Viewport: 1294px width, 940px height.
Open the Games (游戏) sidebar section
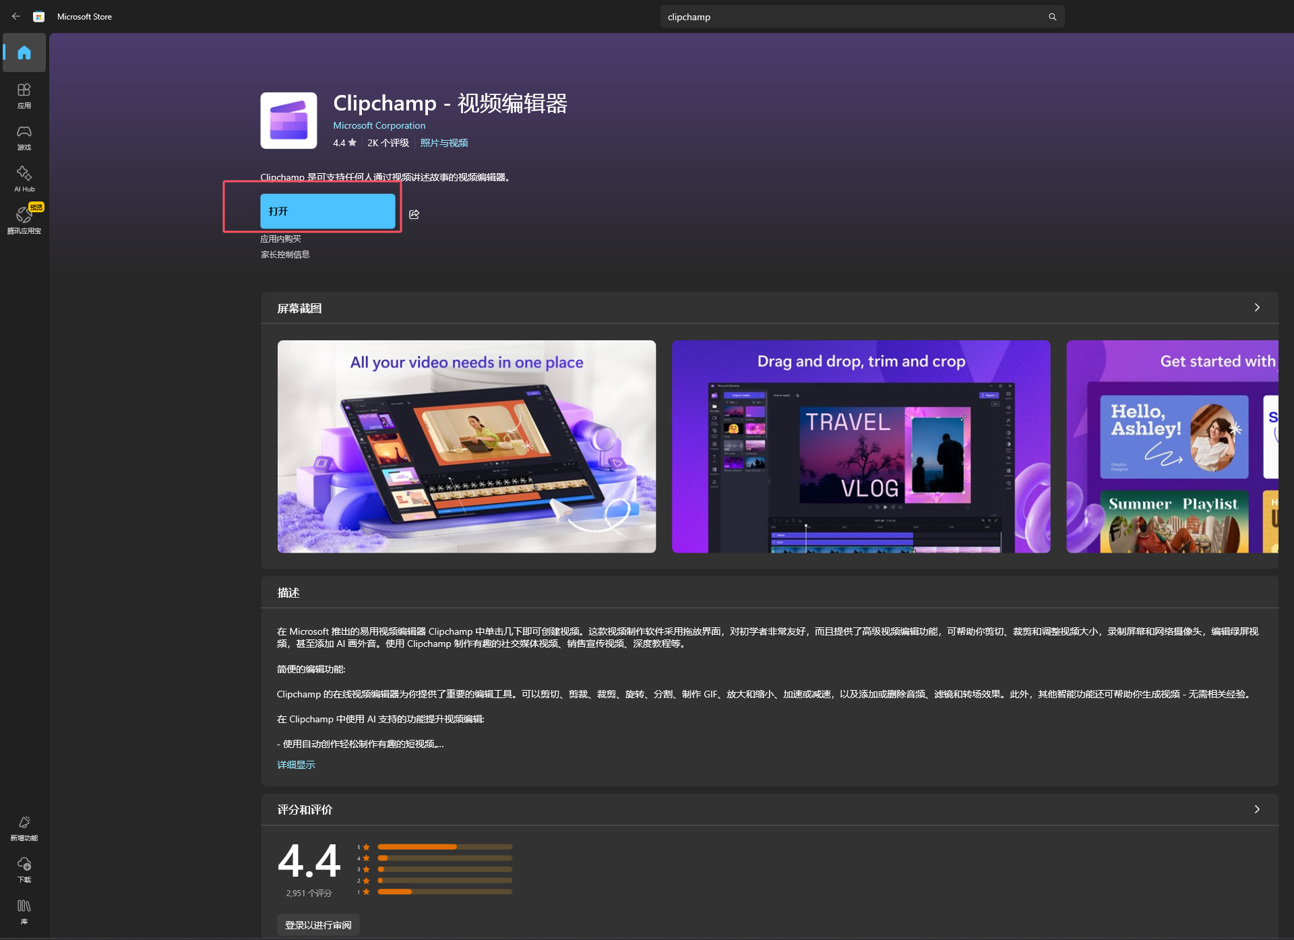(24, 137)
